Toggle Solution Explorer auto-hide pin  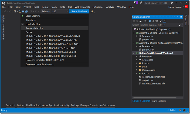[178, 17]
